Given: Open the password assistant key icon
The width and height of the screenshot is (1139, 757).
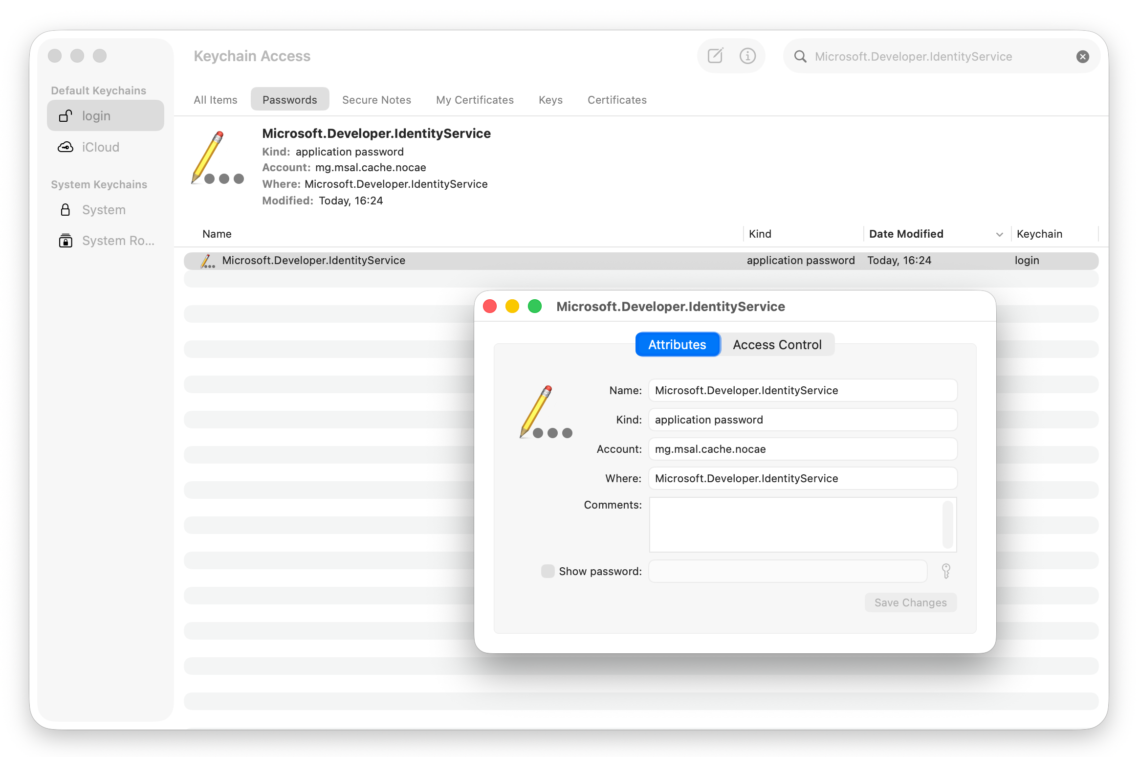Looking at the screenshot, I should (x=946, y=571).
